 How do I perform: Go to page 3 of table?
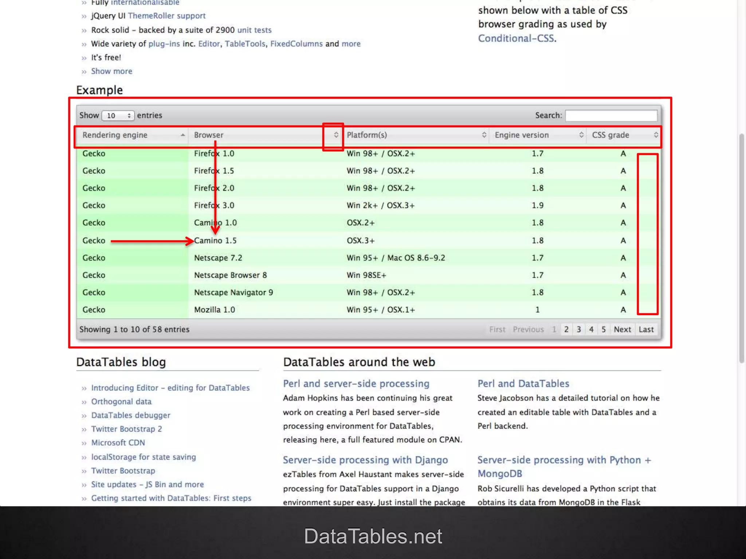578,329
